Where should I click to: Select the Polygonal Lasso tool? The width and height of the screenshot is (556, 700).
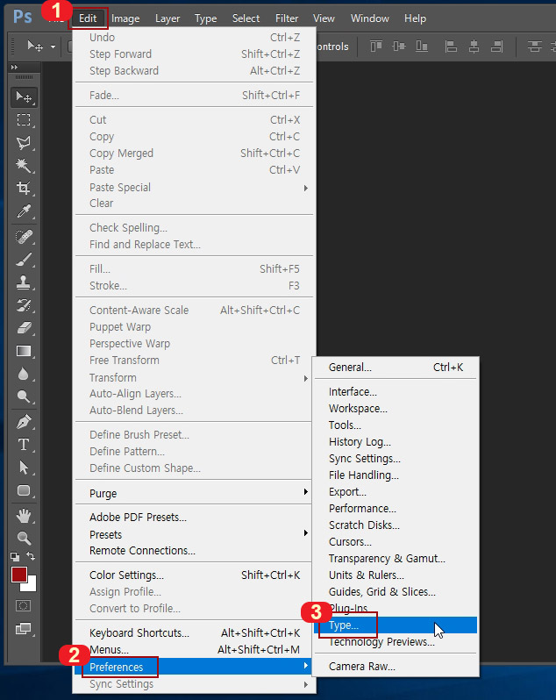point(24,143)
